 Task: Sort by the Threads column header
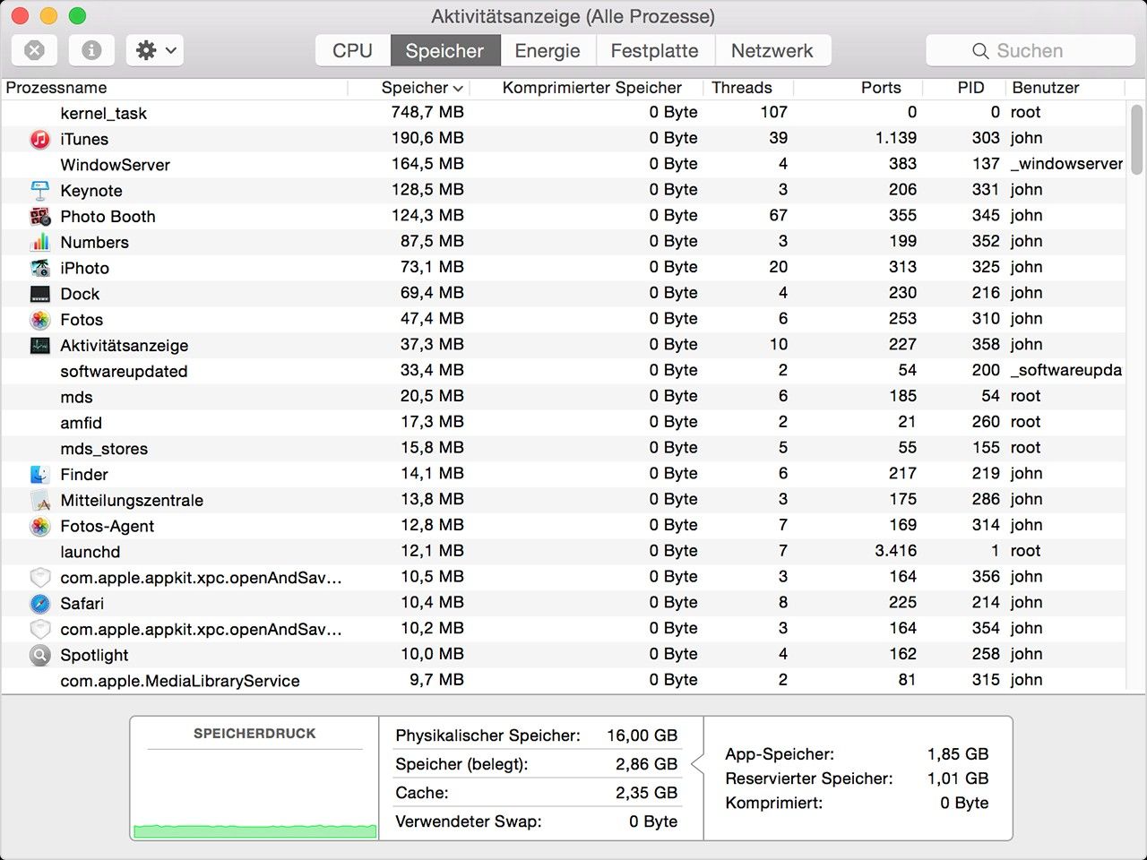[743, 88]
